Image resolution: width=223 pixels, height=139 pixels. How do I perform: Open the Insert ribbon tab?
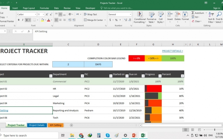(x=15, y=8)
